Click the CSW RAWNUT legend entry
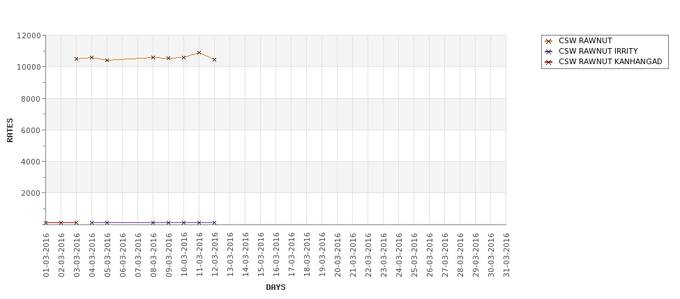Screen dimensions: 680x299 (x=578, y=41)
